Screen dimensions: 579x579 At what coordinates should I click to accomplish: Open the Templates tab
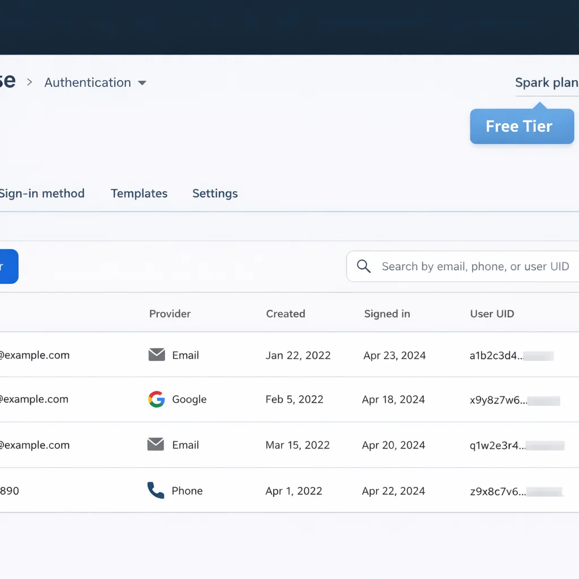click(x=139, y=193)
